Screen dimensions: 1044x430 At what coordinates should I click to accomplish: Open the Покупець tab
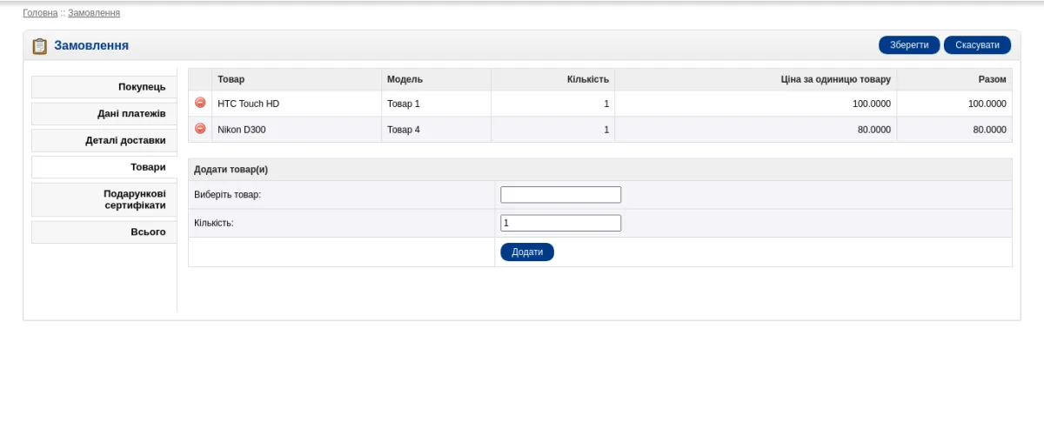pyautogui.click(x=104, y=87)
